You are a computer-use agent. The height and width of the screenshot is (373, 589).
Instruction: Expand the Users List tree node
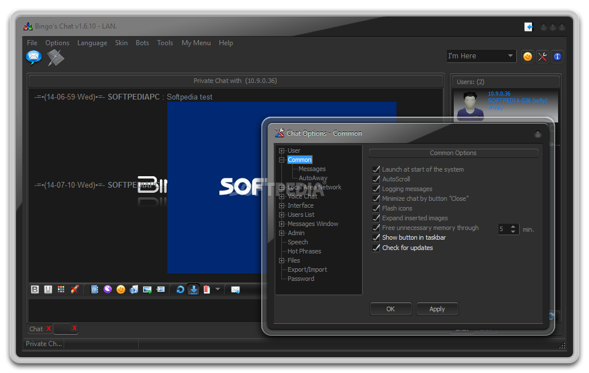point(282,215)
